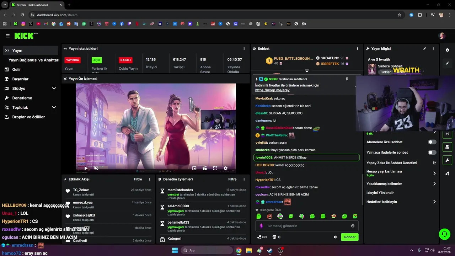
Task: Open the wrench tools icon on right rail
Action: click(x=448, y=160)
